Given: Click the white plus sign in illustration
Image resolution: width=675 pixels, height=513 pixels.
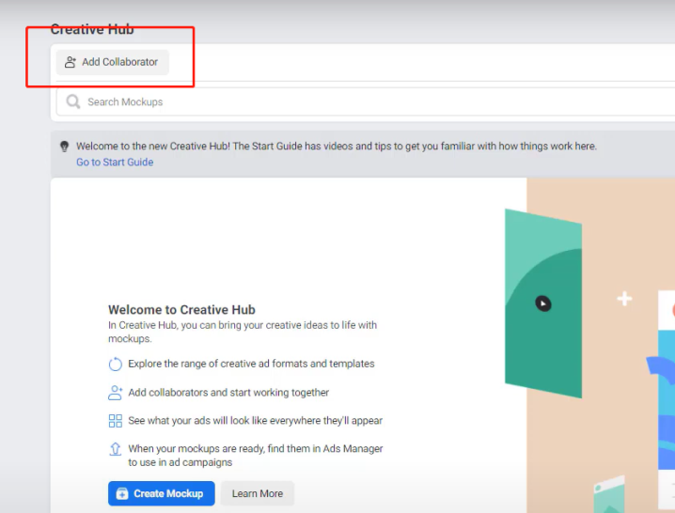Looking at the screenshot, I should pos(624,298).
